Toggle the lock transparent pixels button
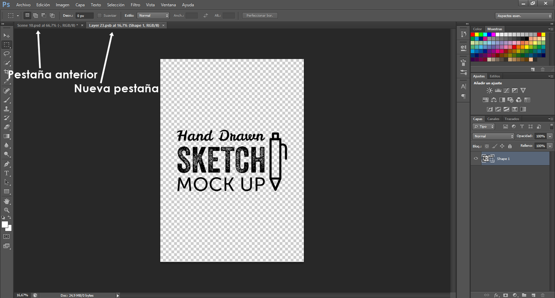The image size is (555, 298). point(487,146)
